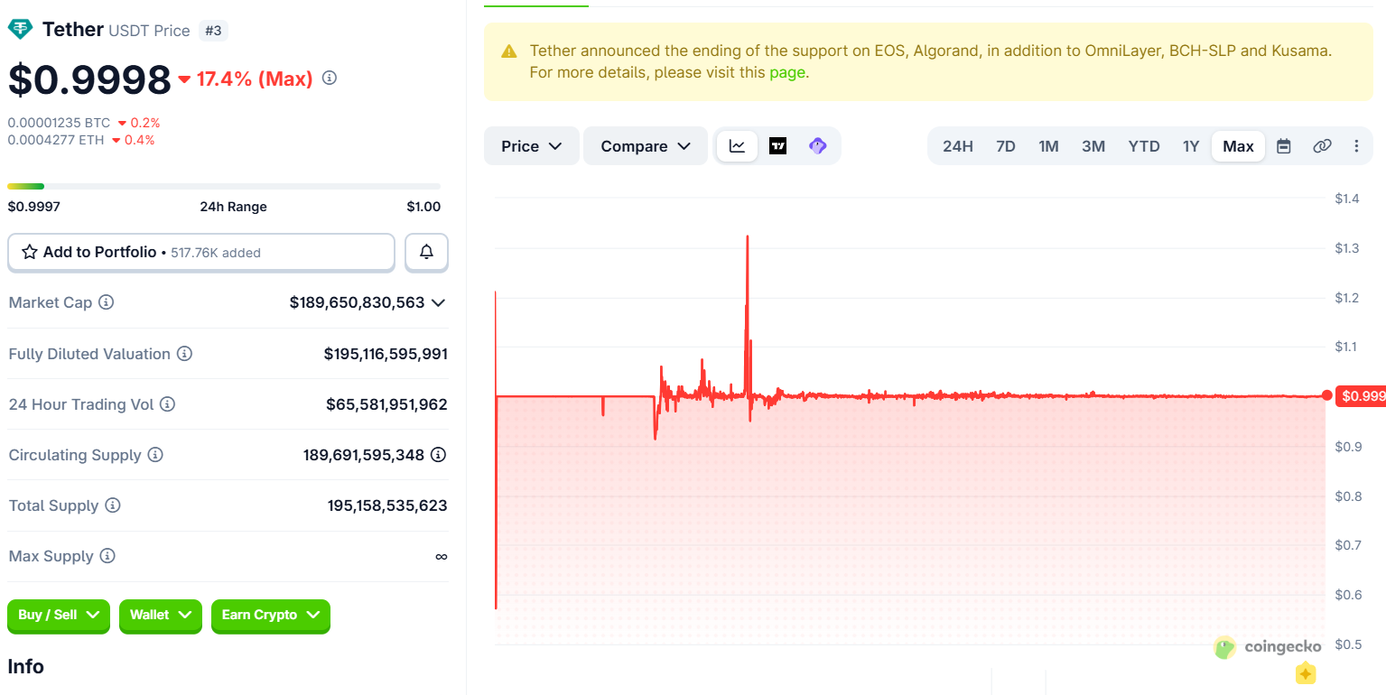Click the red endpoint marker on chart
The height and width of the screenshot is (695, 1386).
(x=1326, y=395)
